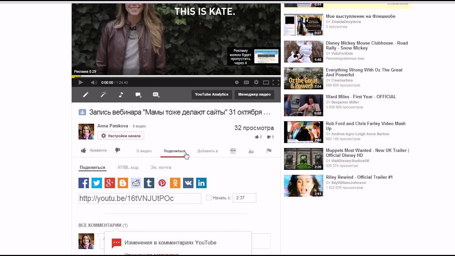
Task: Open ZinaidaDavydova channel link
Action: tap(346, 22)
